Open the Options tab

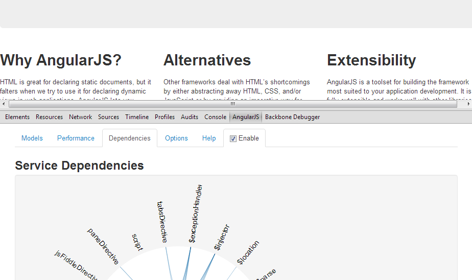point(176,138)
